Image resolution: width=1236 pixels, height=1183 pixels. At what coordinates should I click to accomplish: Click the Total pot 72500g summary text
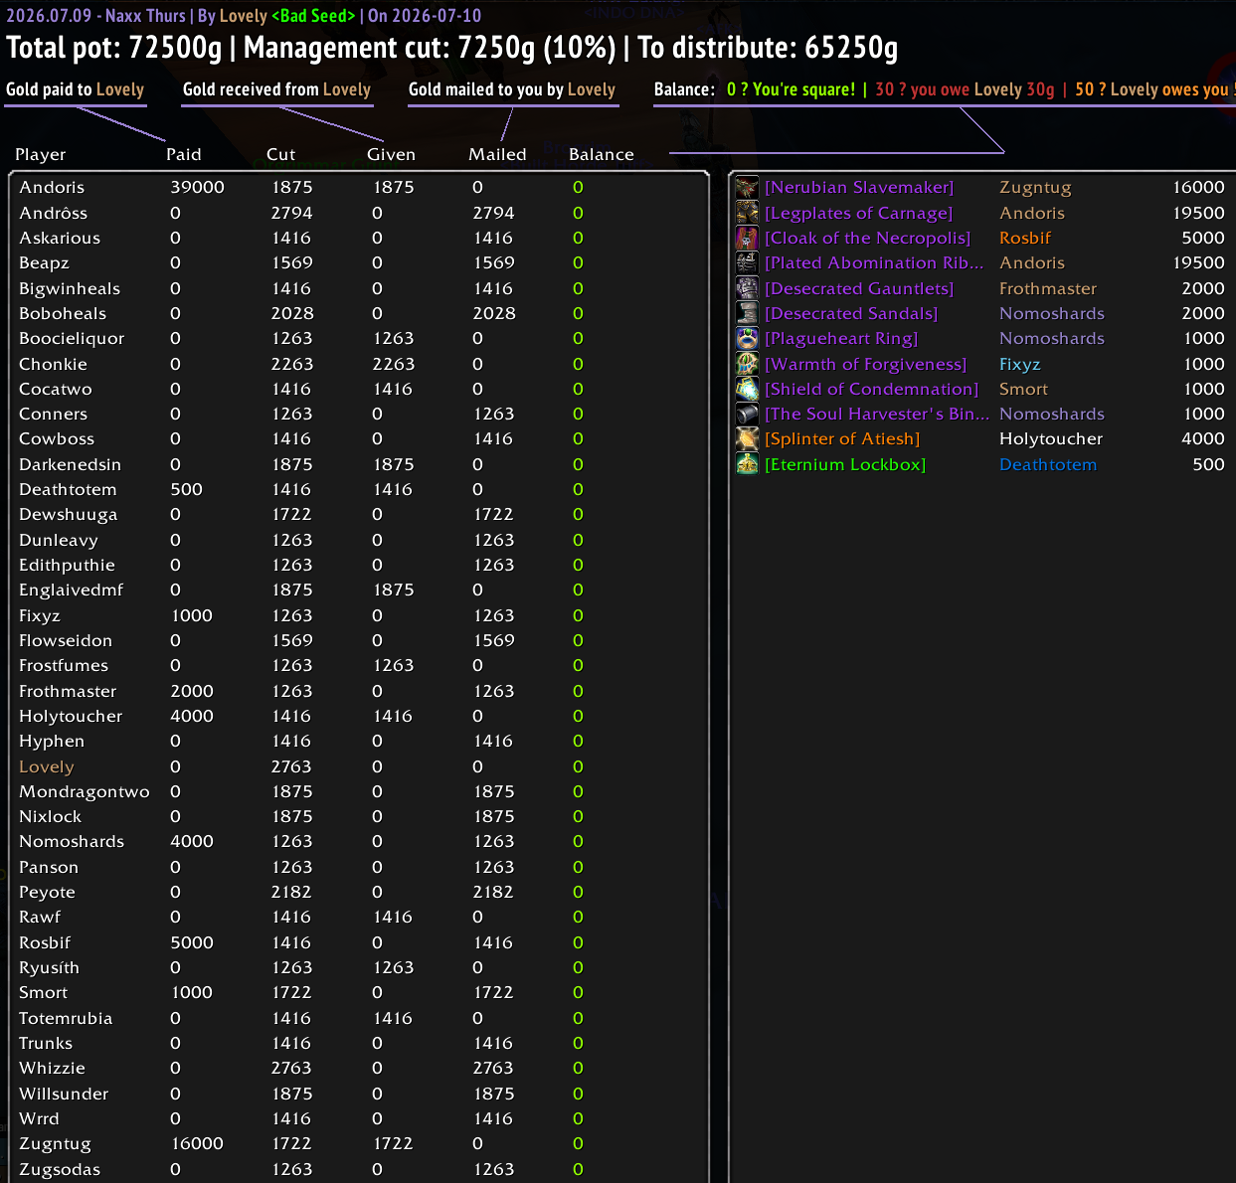coord(114,48)
